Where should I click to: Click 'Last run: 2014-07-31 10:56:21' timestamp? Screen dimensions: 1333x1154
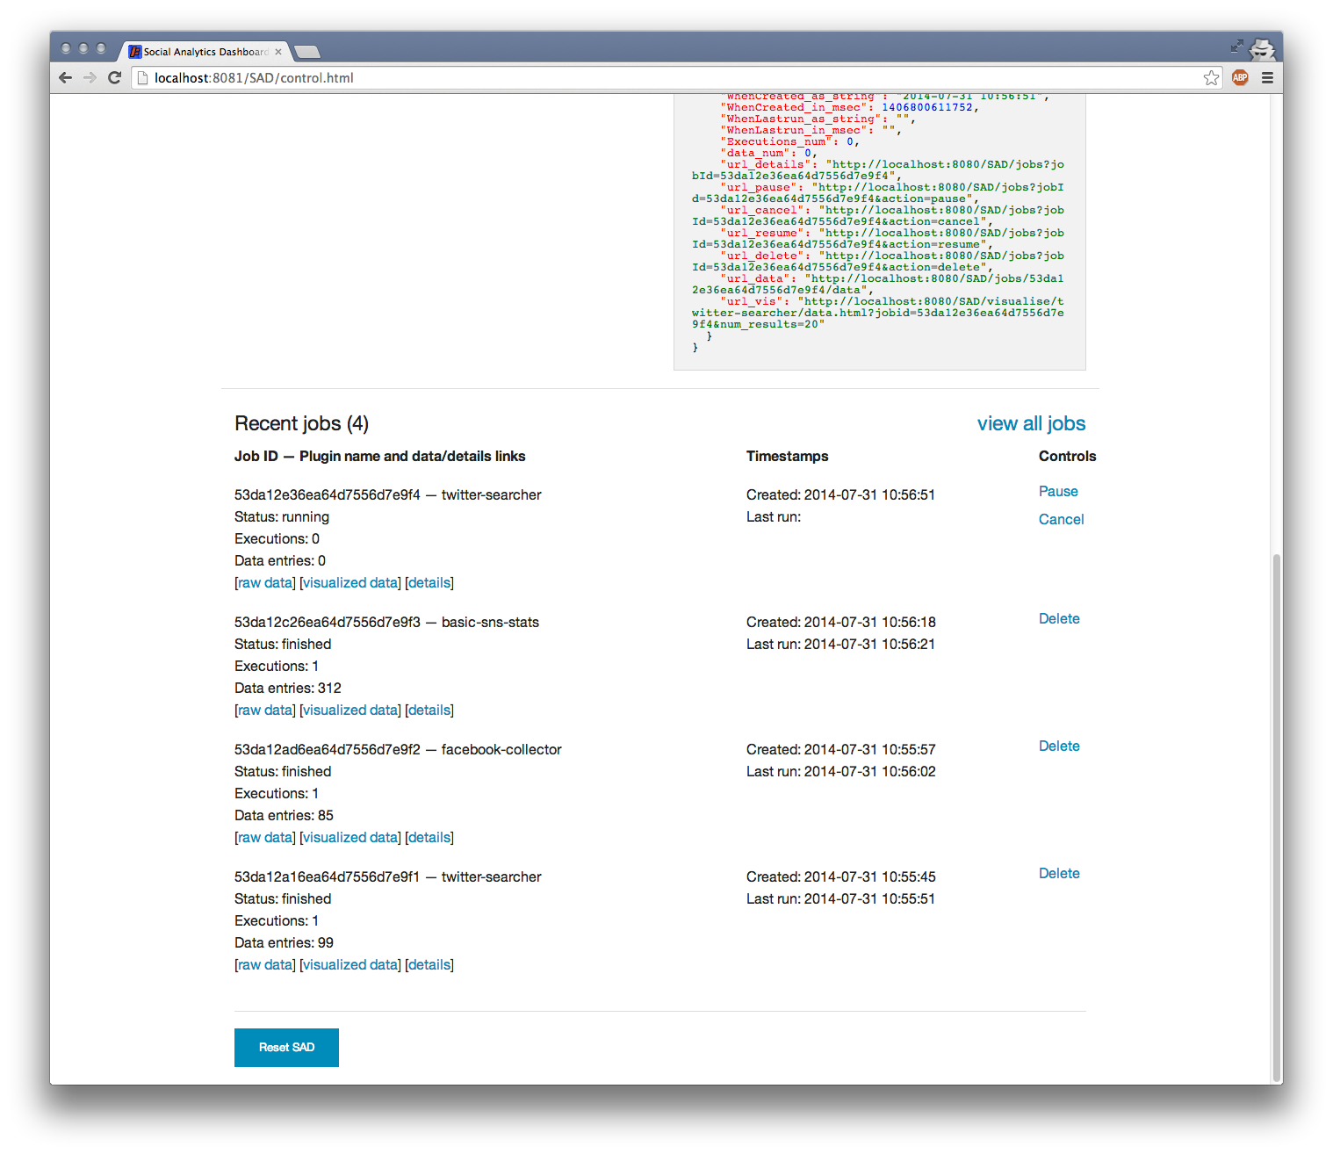click(x=840, y=644)
